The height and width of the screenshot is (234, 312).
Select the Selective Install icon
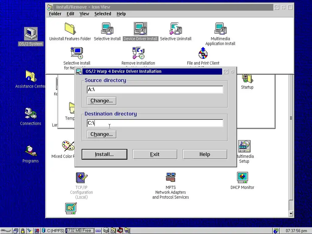107,29
